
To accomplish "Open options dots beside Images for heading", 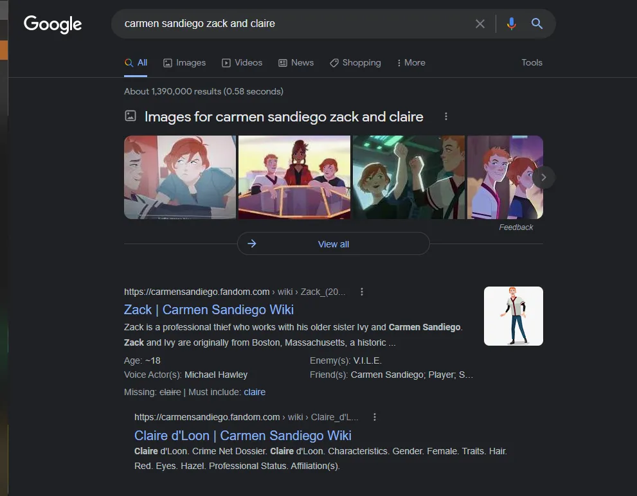I will [446, 116].
